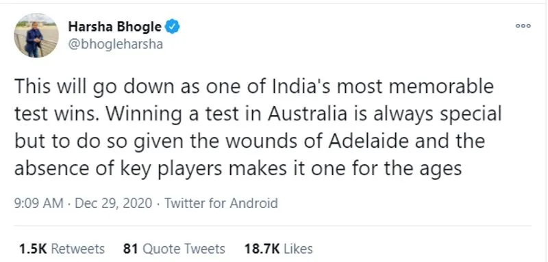Open the Twitter for Android source link

pyautogui.click(x=221, y=203)
